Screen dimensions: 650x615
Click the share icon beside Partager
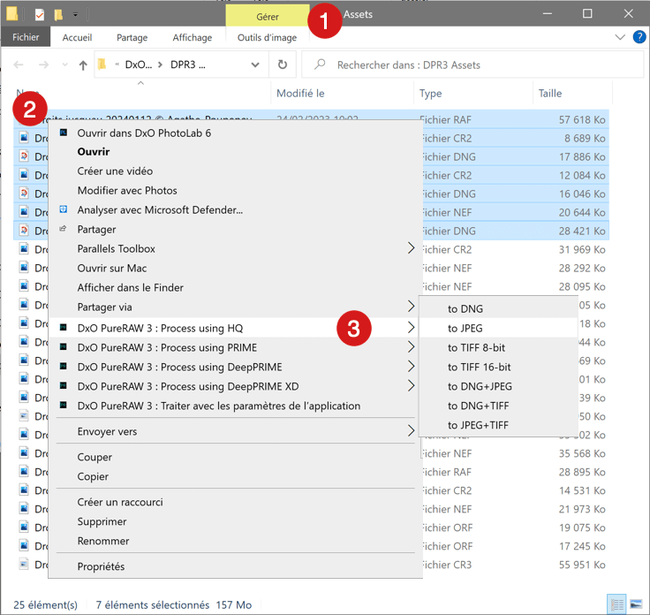point(63,229)
